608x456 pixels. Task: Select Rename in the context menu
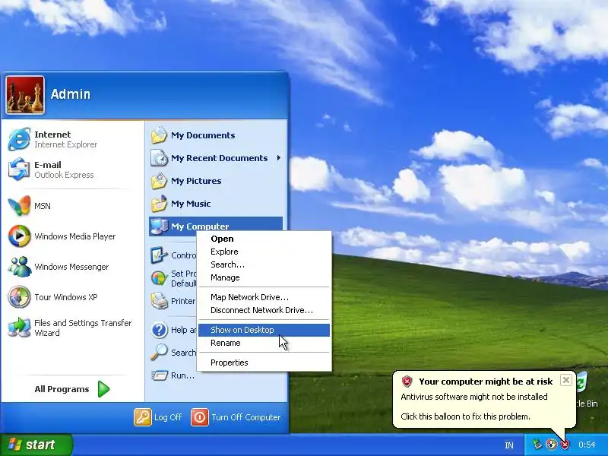[264, 343]
